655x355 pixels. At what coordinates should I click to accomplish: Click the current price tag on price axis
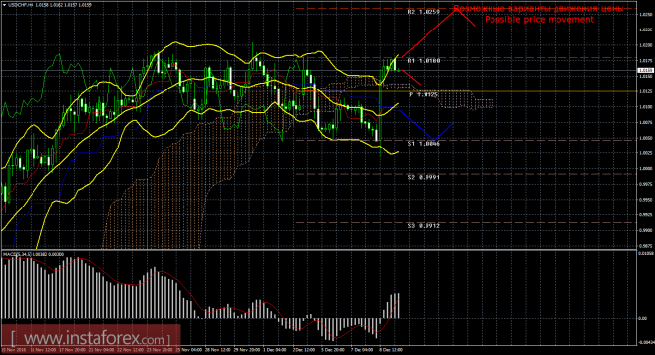(x=646, y=71)
